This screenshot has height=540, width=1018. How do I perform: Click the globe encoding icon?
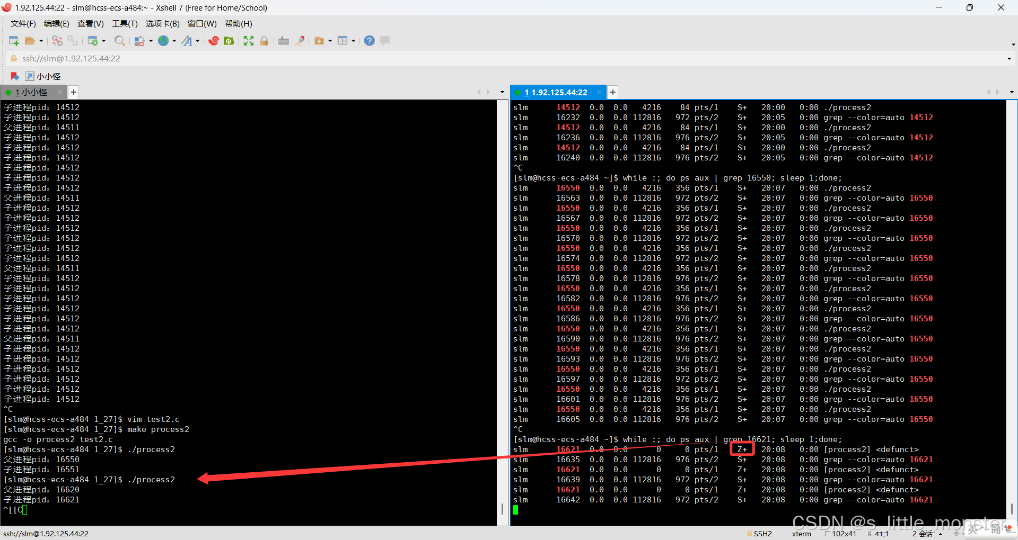tap(163, 41)
